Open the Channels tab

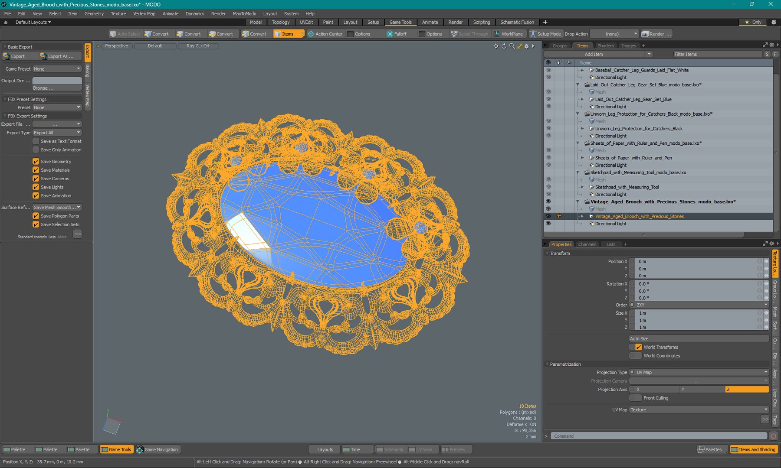point(587,244)
